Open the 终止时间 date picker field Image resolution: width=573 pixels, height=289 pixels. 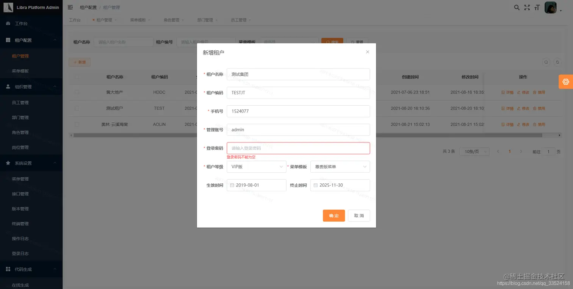340,185
